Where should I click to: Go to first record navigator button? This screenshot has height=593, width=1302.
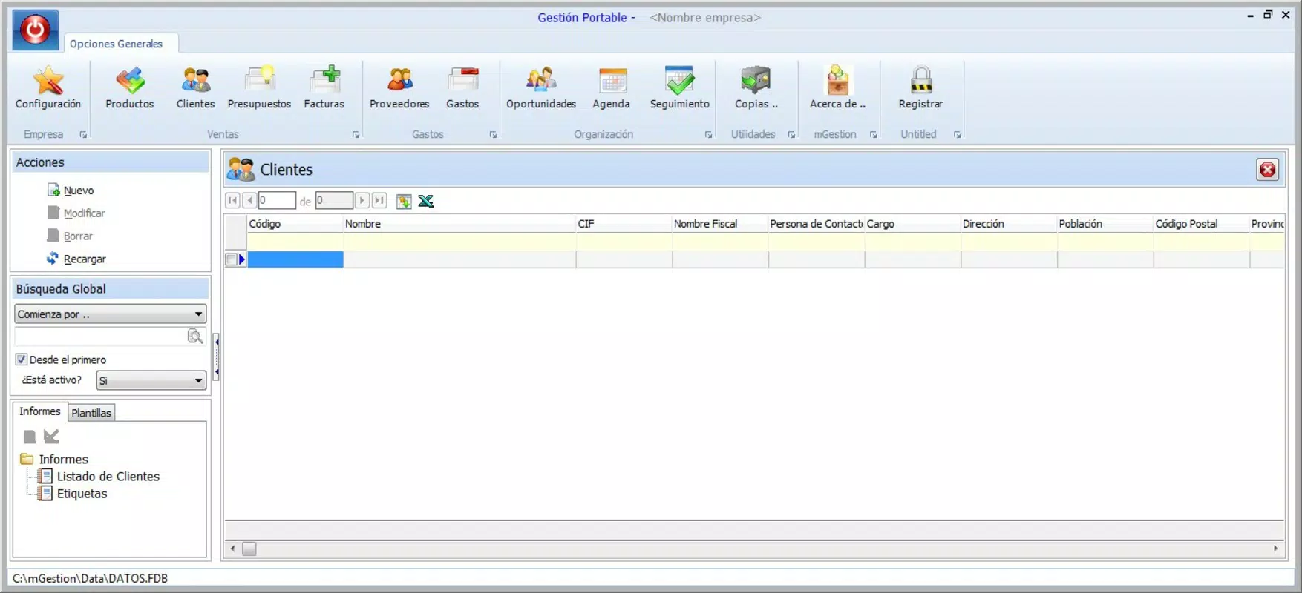click(232, 200)
